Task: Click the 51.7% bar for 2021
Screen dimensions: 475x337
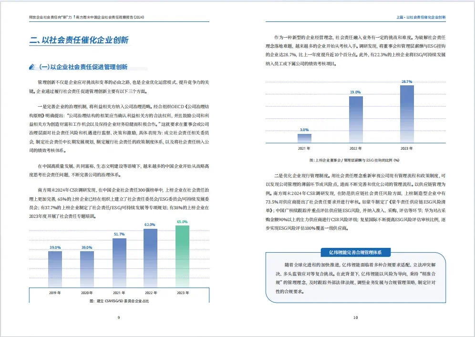Action: pos(119,263)
